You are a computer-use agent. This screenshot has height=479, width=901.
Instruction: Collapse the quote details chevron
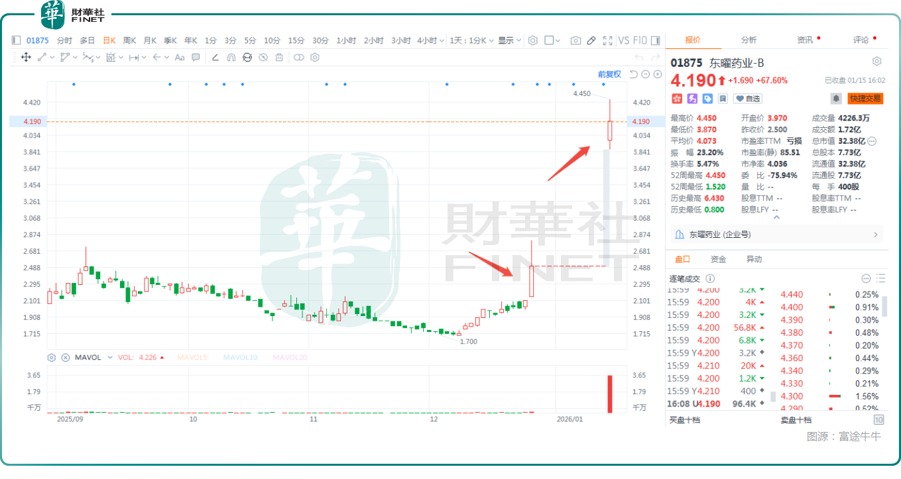click(776, 218)
